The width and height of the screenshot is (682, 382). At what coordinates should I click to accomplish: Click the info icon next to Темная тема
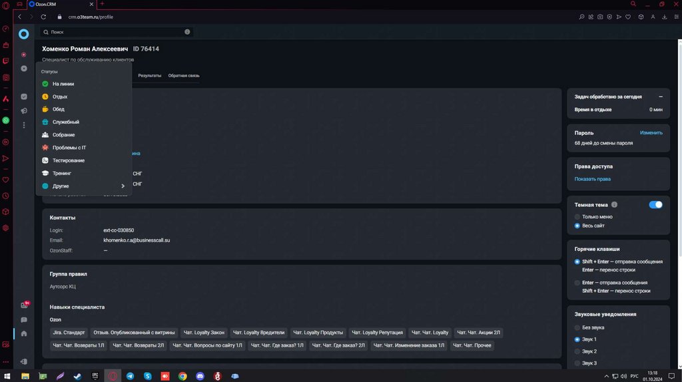point(614,205)
